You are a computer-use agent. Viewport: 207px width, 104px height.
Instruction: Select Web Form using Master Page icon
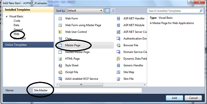tap(60, 25)
